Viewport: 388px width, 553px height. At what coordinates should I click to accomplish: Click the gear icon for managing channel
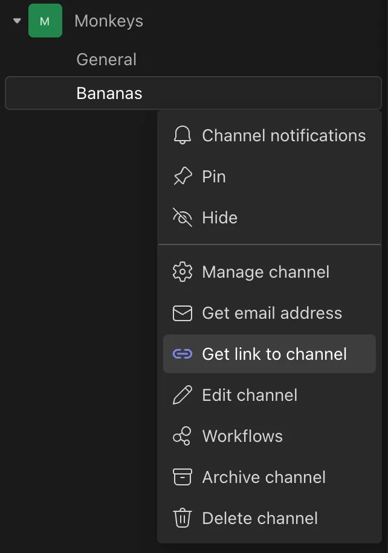[183, 272]
